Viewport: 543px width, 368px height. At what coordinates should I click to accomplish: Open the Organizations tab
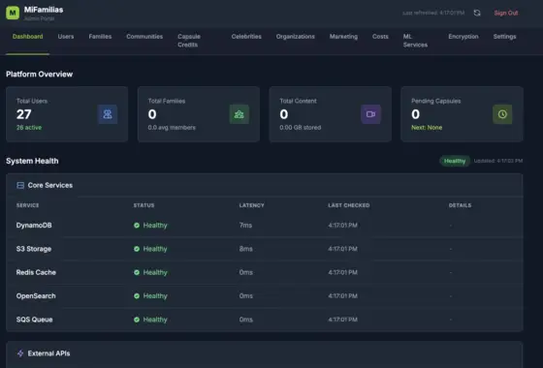(x=296, y=37)
